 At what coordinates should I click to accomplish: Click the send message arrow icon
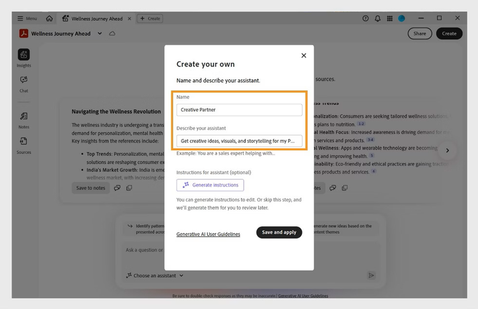coord(371,276)
